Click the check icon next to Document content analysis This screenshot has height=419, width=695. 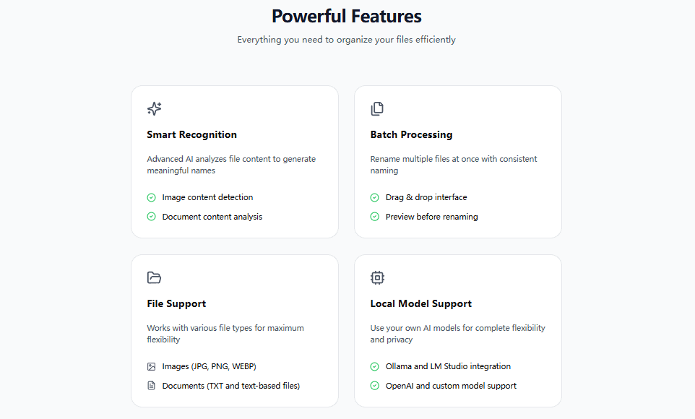point(152,217)
